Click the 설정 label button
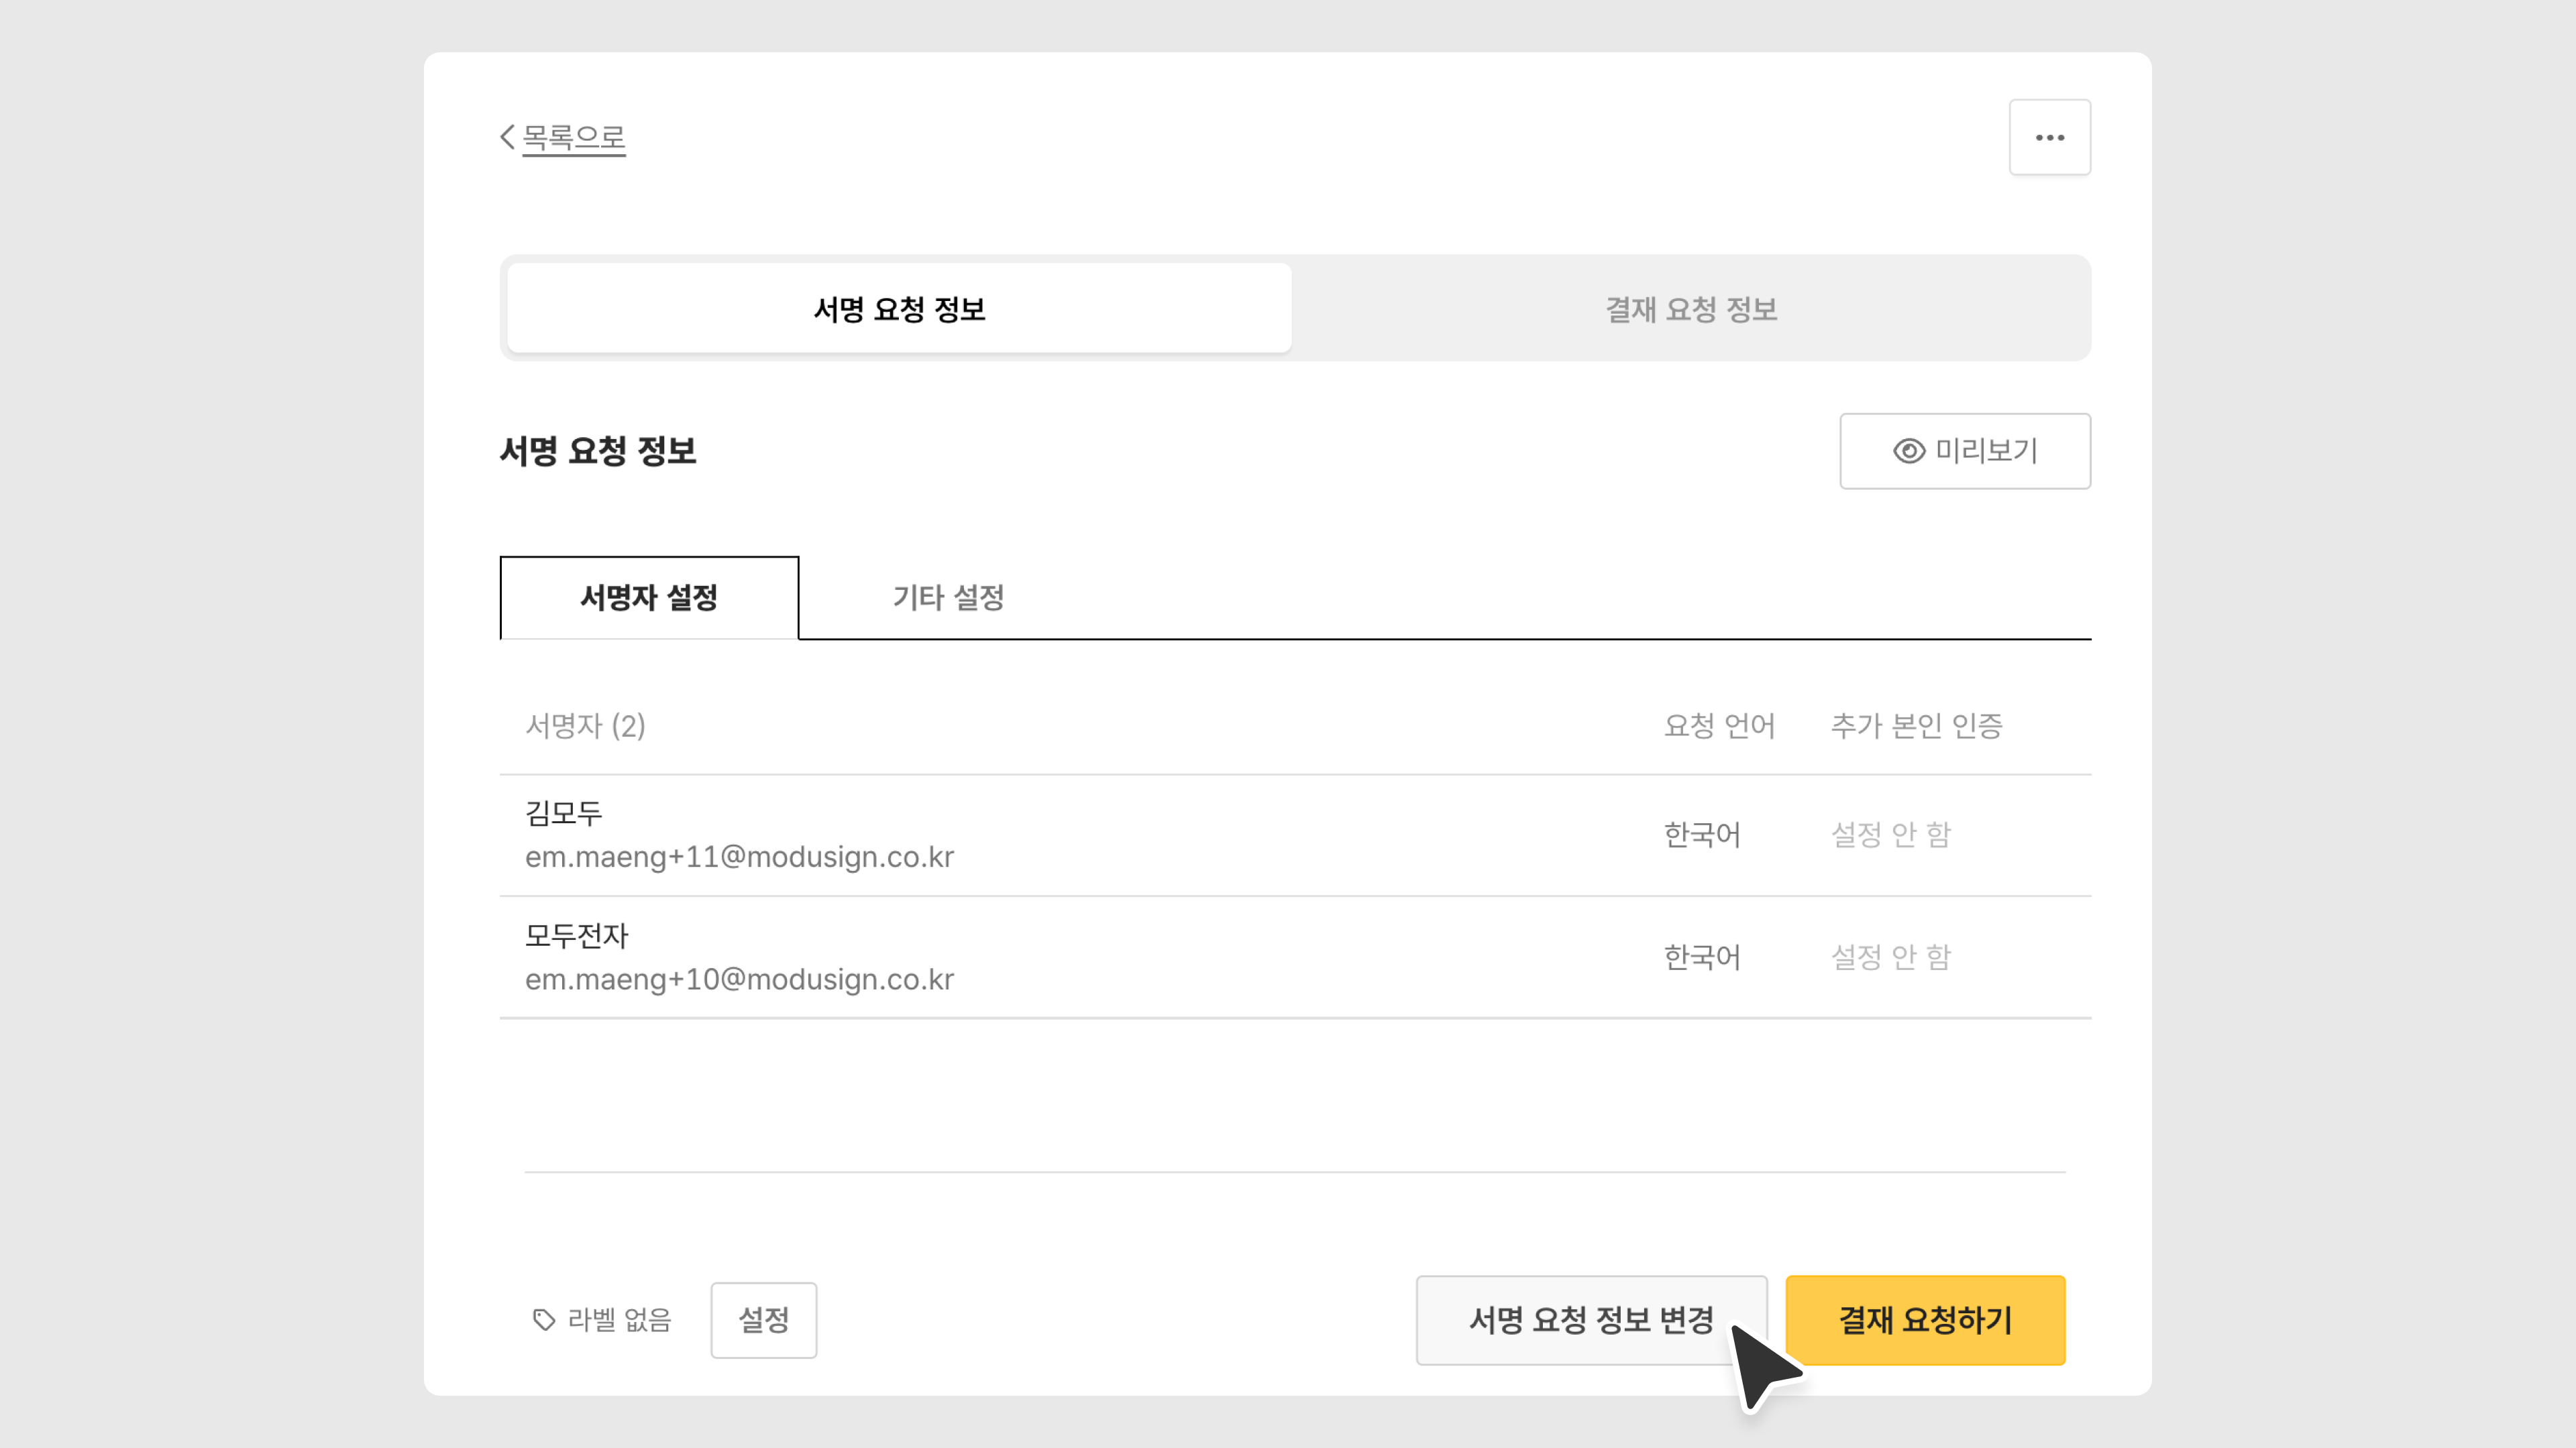Viewport: 2576px width, 1448px height. pos(763,1320)
